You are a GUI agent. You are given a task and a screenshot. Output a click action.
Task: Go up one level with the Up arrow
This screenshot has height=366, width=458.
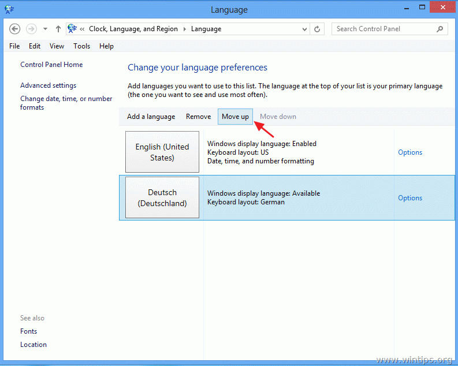point(58,29)
